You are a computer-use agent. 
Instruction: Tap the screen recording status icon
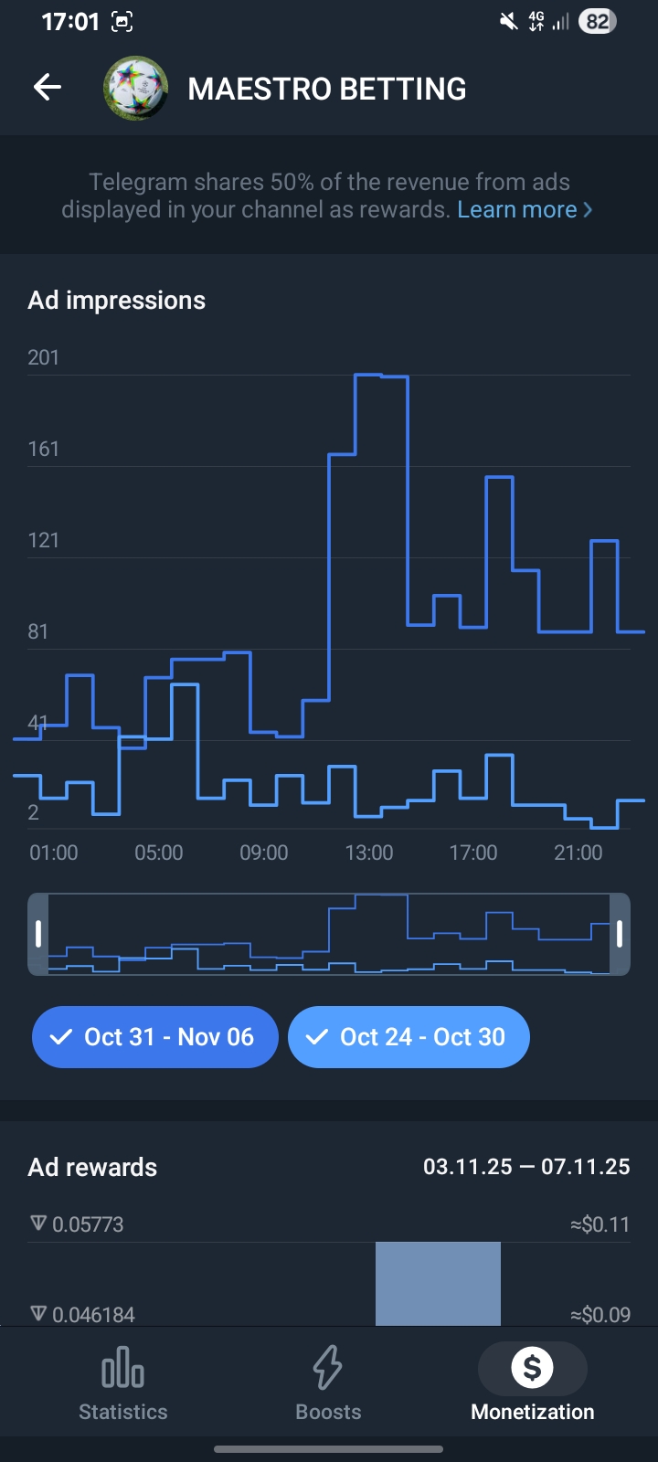pos(122,22)
